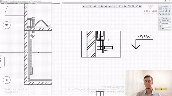Click axis bubble А in left view
This screenshot has width=172, height=96.
click(6, 80)
